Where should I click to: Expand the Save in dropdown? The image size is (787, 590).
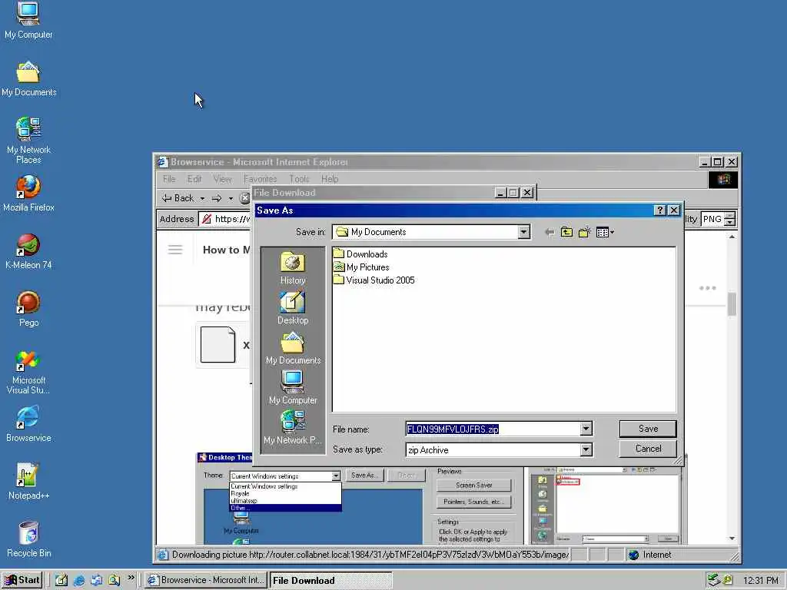click(523, 232)
